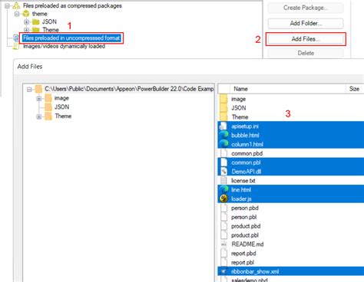Select the JSON folder name in left tree

[61, 107]
